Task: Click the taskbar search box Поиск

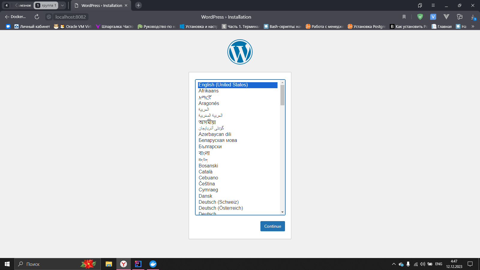Action: (58, 264)
